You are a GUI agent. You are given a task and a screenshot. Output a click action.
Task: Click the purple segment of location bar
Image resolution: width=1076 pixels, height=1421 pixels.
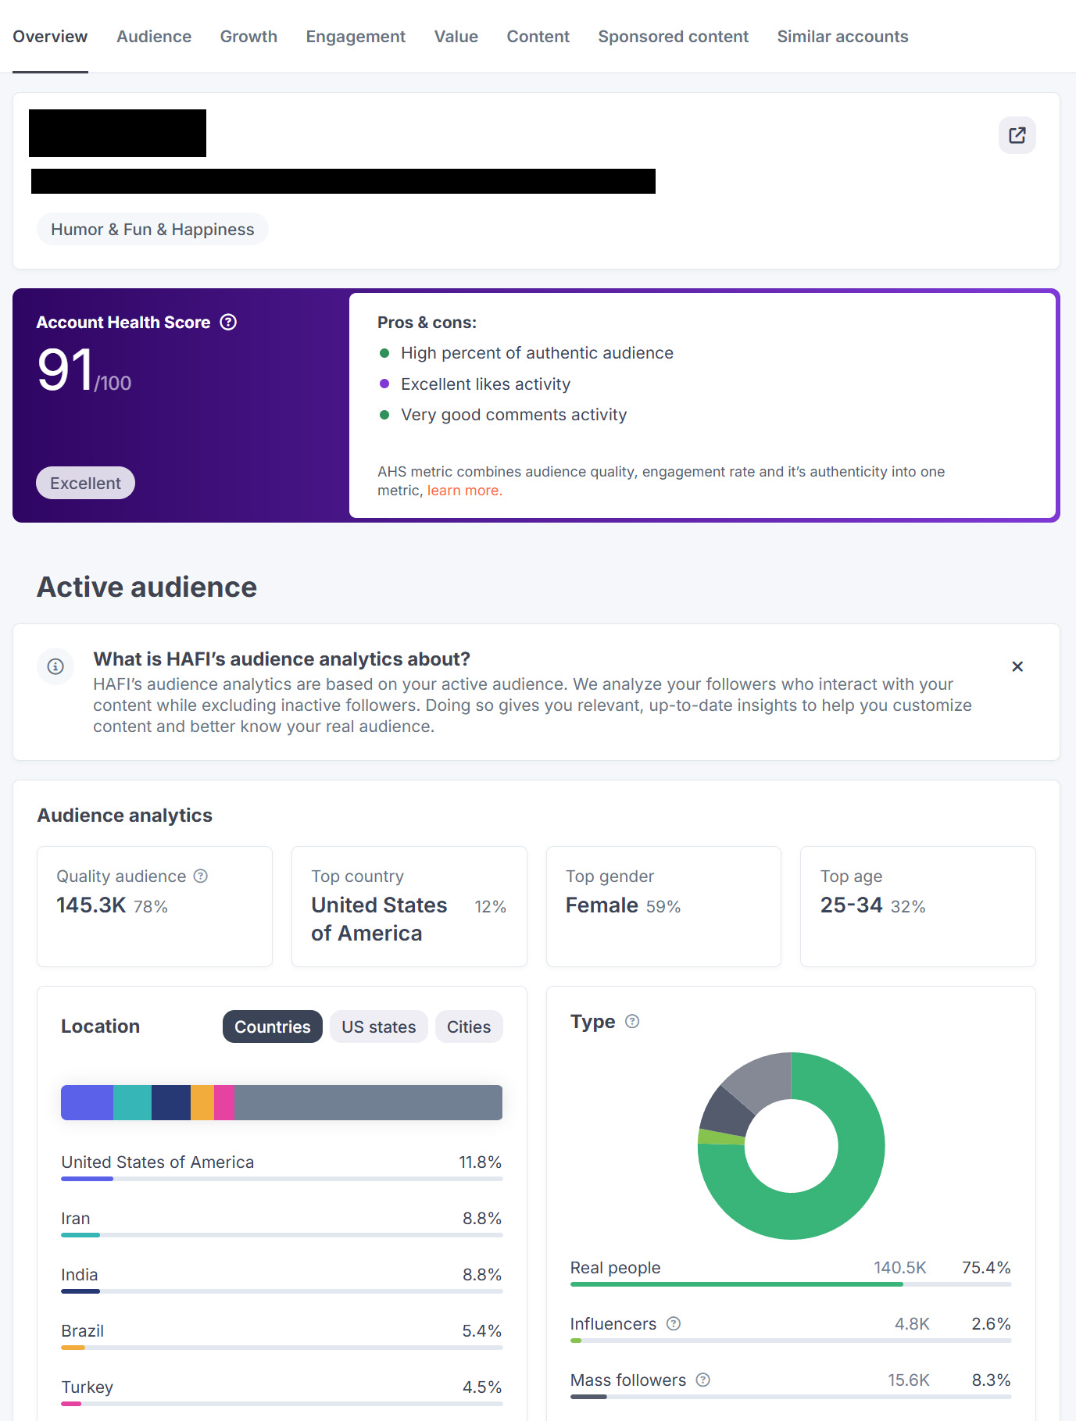pos(87,1102)
